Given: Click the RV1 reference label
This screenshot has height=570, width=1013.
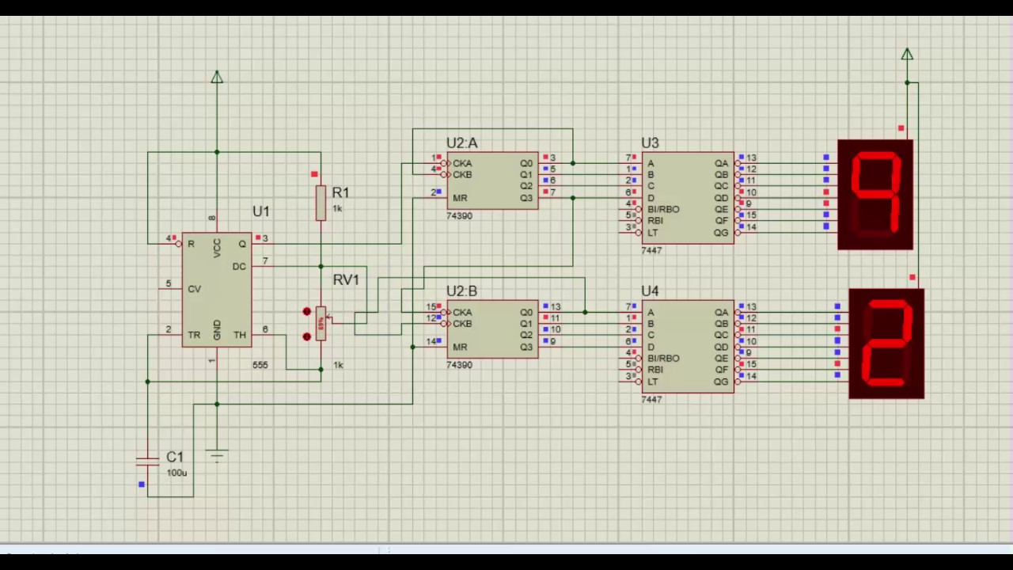Looking at the screenshot, I should point(346,279).
